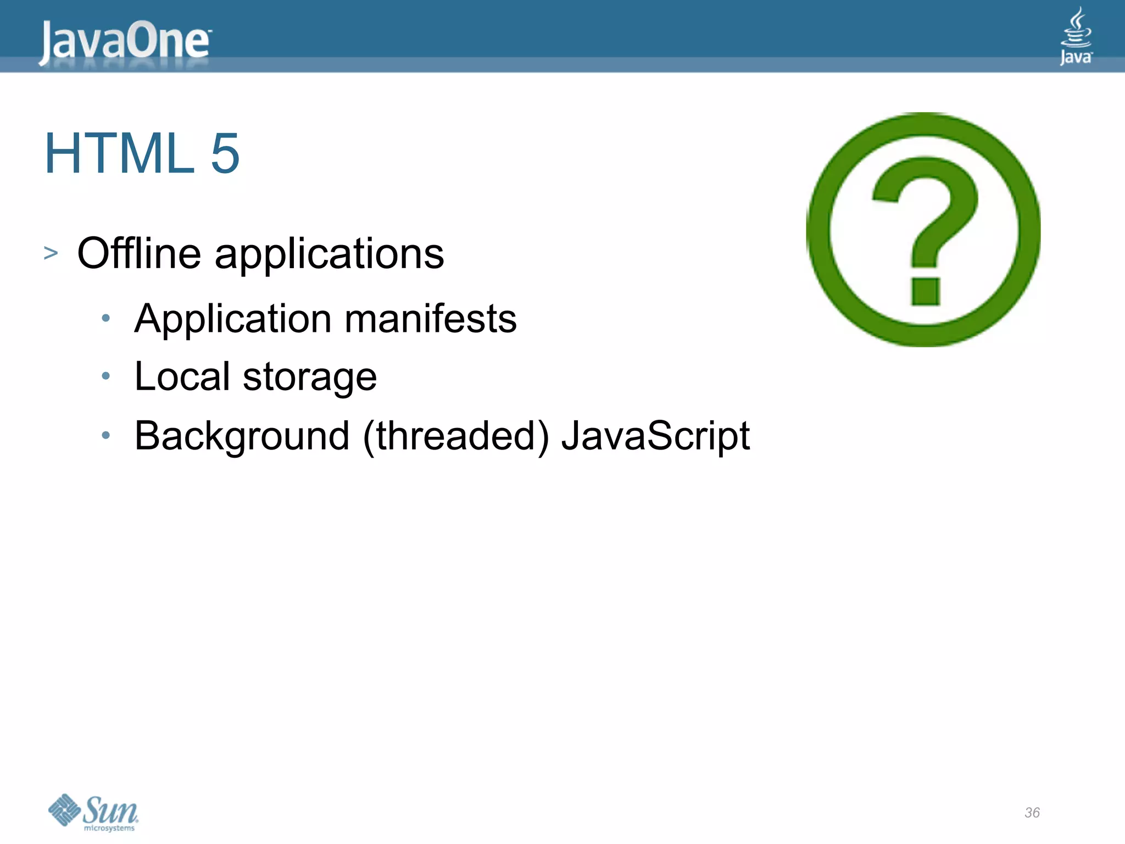Click the bullet dot before Background JavaScript
The image size is (1125, 844).
tap(106, 436)
